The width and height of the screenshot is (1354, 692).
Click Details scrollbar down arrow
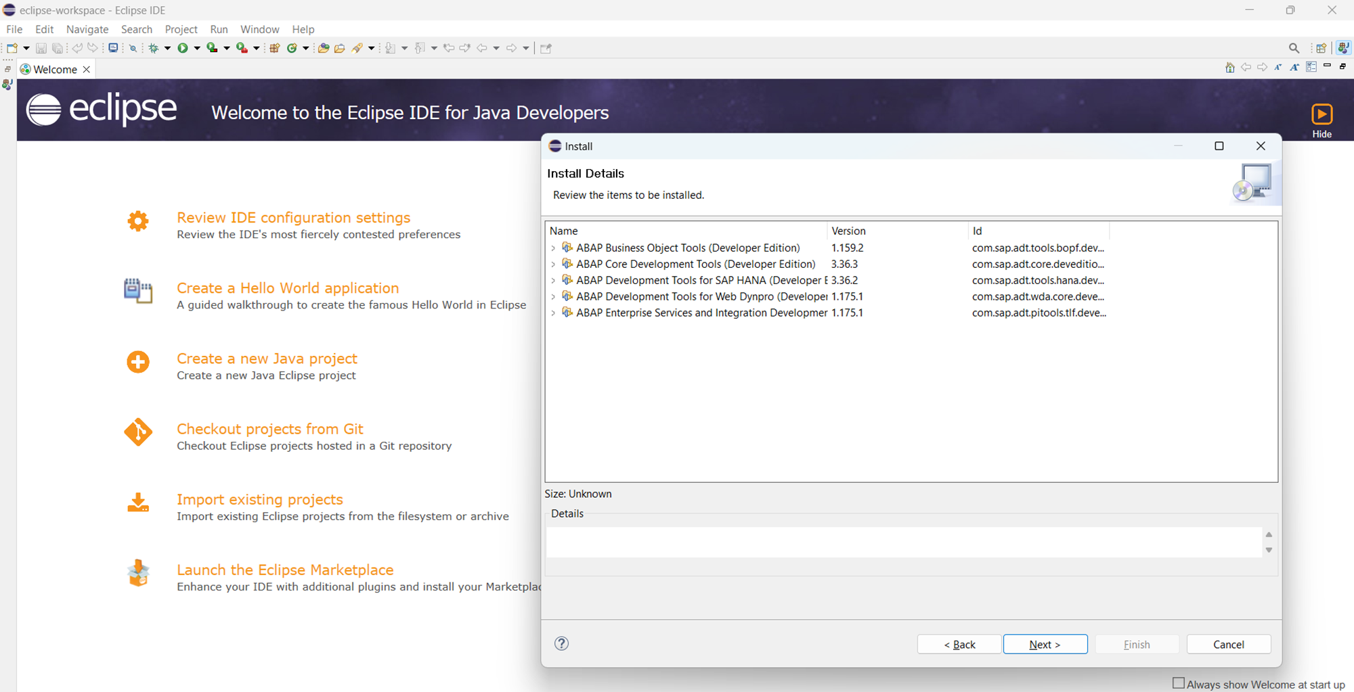(1269, 550)
